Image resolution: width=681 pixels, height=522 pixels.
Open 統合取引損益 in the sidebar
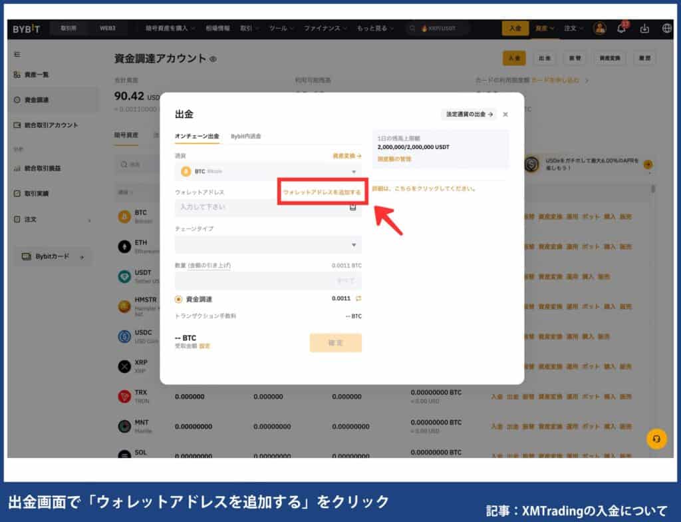coord(37,168)
